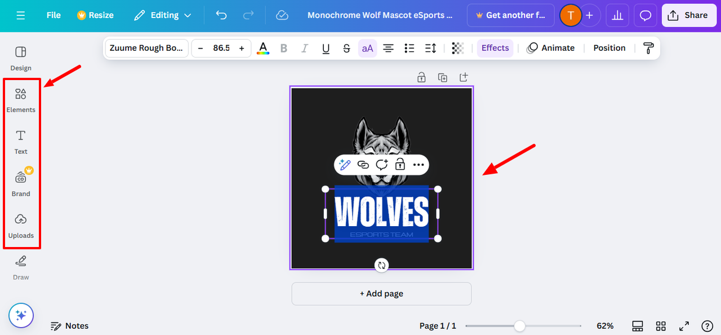Click the Get another f... upgrade button
The width and height of the screenshot is (721, 335).
click(510, 15)
